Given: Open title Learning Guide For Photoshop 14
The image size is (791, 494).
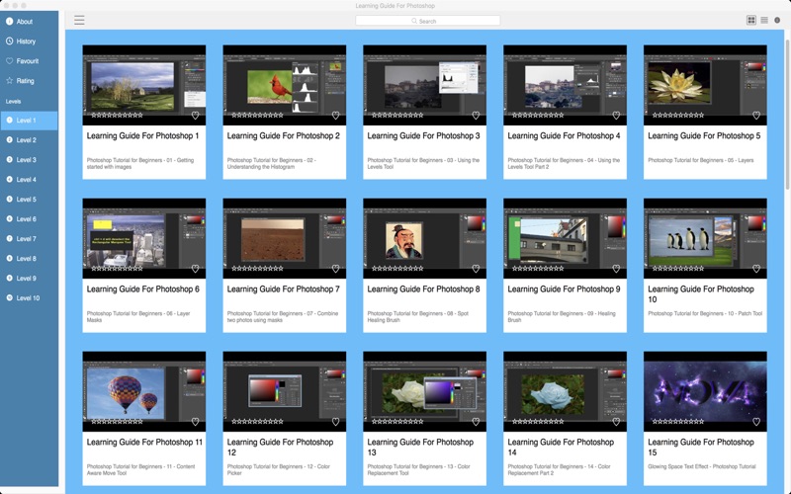Looking at the screenshot, I should click(x=561, y=448).
